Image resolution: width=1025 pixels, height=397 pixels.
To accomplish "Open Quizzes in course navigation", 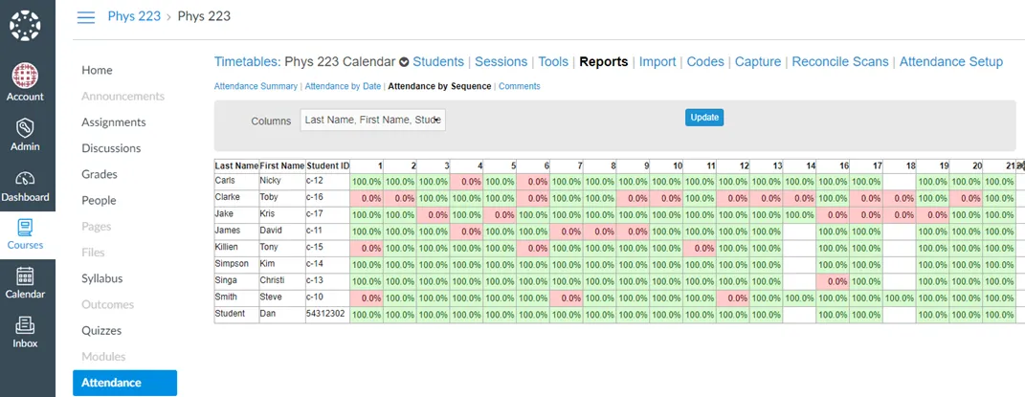I will pyautogui.click(x=102, y=331).
